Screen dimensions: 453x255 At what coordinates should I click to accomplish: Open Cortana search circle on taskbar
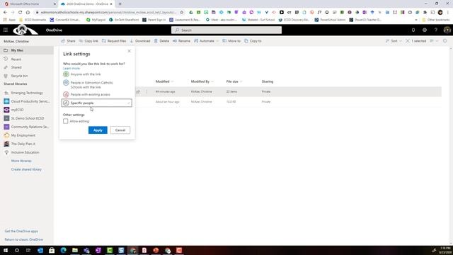[17, 250]
